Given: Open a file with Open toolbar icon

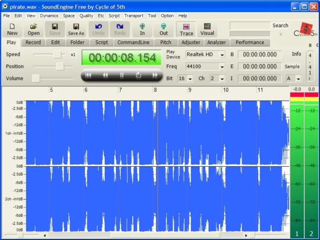Looking at the screenshot, I should [34, 29].
